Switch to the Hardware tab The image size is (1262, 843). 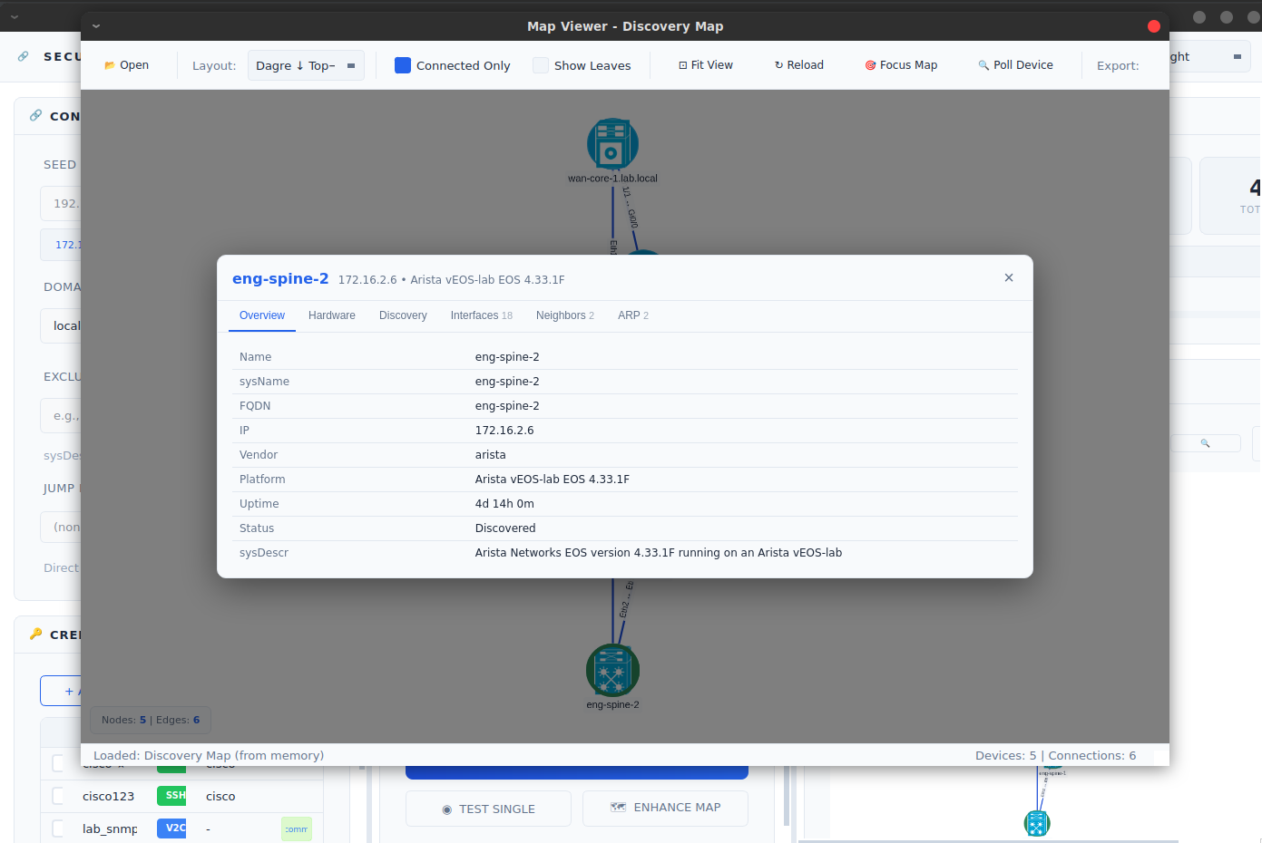pos(332,315)
